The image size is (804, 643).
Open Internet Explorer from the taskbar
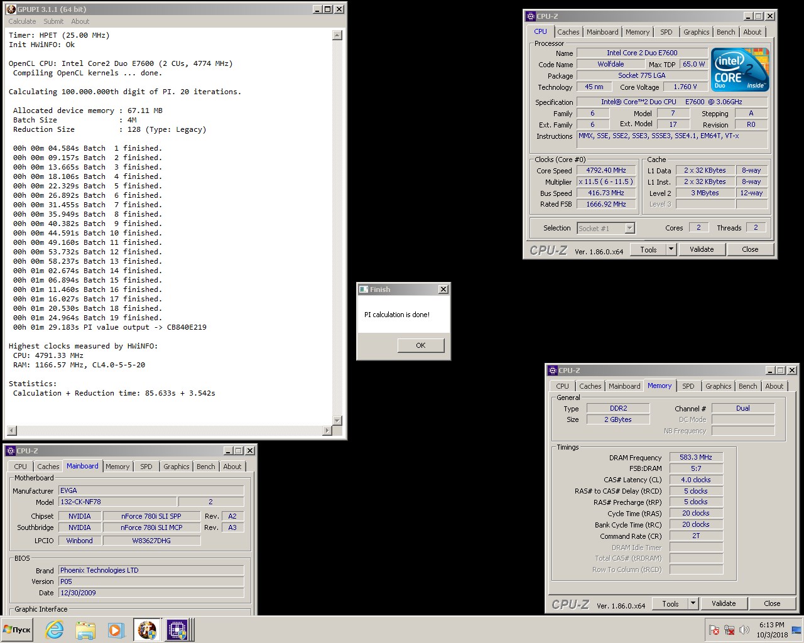[55, 630]
